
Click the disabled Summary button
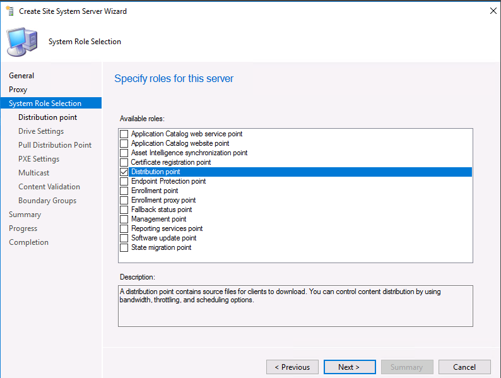pyautogui.click(x=407, y=367)
